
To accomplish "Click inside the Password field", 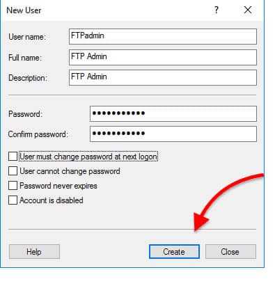I will (173, 113).
